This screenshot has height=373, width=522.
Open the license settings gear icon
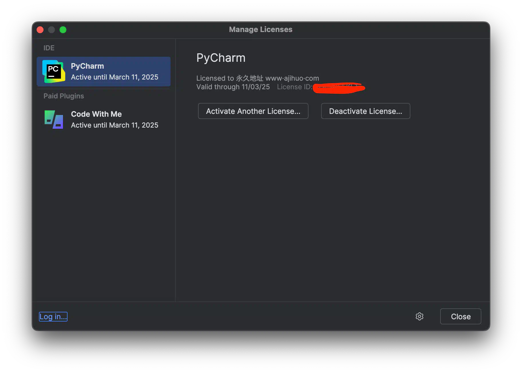point(419,316)
